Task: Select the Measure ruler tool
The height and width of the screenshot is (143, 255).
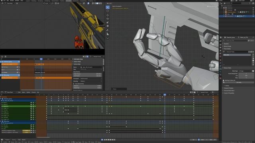Action: coord(108,34)
